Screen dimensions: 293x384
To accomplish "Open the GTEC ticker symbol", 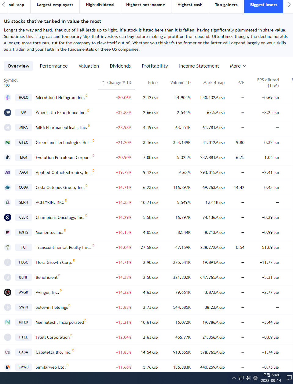I will 24,142.
